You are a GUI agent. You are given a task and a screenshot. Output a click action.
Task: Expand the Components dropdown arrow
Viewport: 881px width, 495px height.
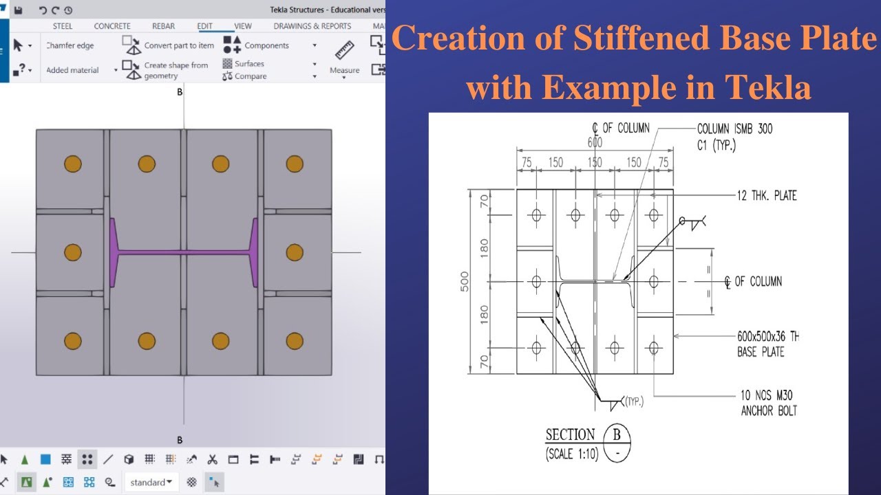tap(315, 45)
